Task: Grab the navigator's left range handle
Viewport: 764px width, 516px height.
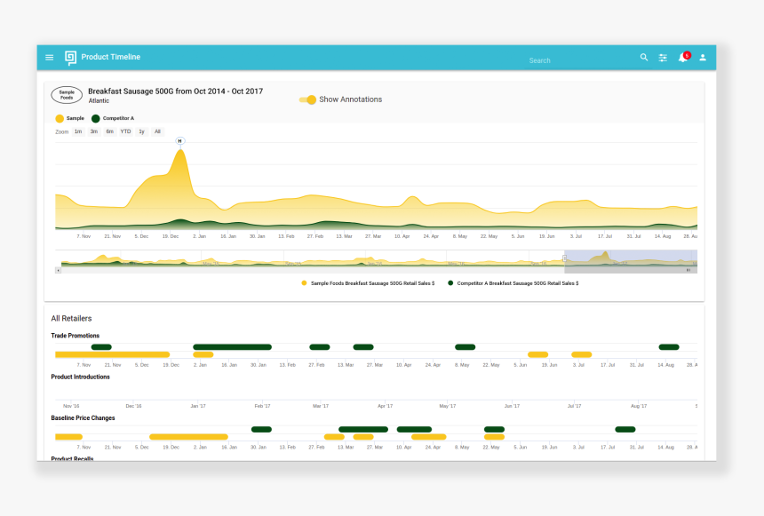Action: (x=565, y=258)
